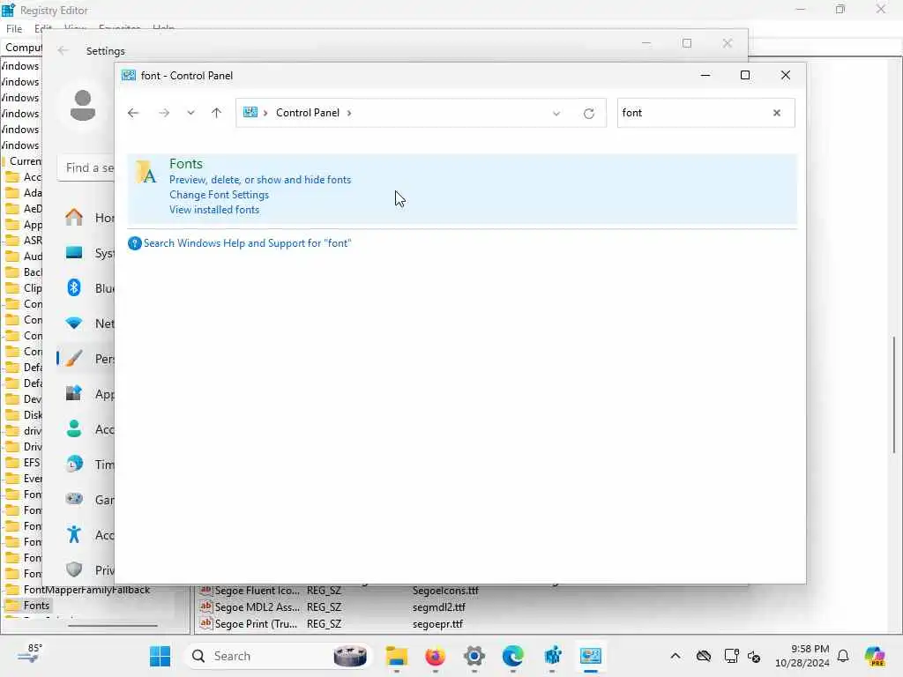Switch to Control Panel taskbar button
This screenshot has height=677, width=903.
591,656
